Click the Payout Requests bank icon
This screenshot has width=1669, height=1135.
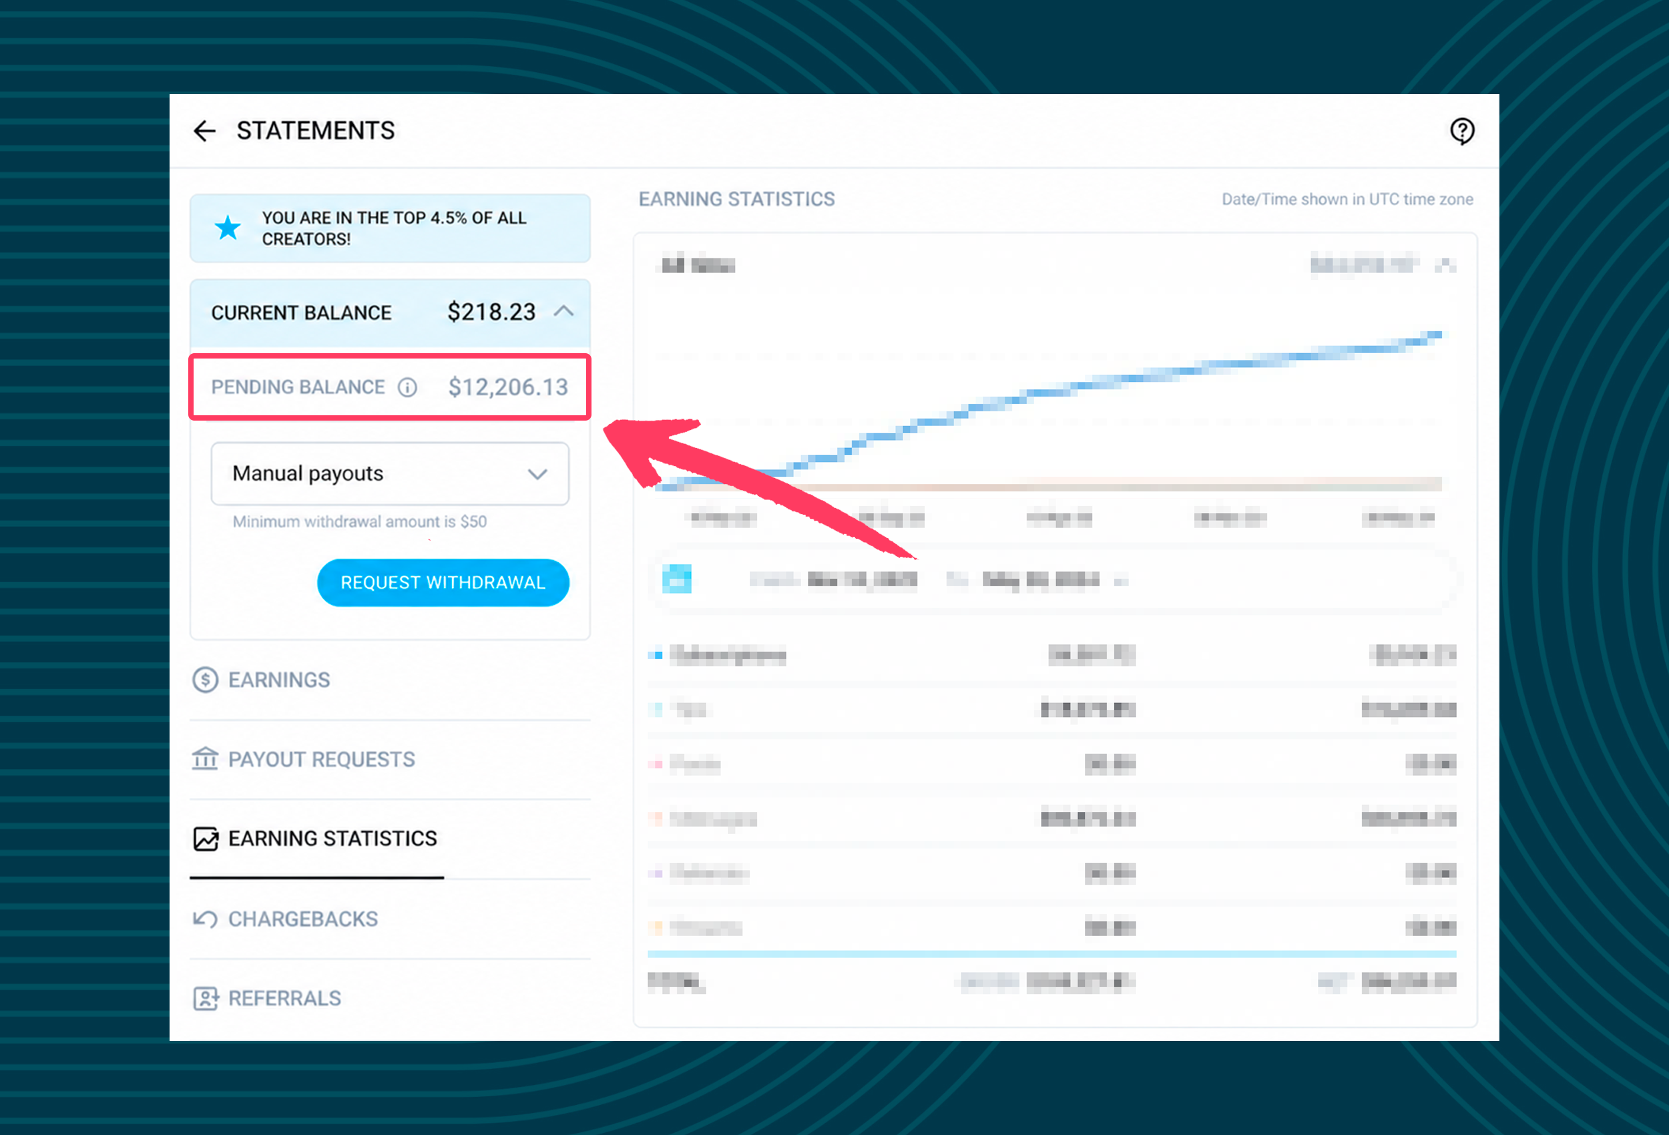pos(205,758)
